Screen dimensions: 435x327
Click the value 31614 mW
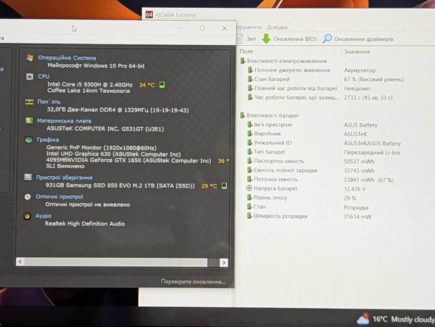(x=358, y=216)
